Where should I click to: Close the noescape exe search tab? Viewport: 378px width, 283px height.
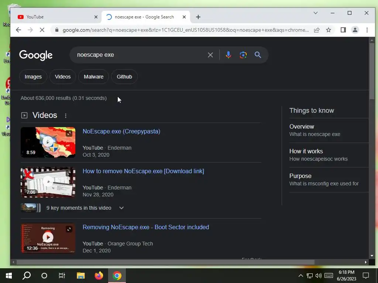click(184, 17)
